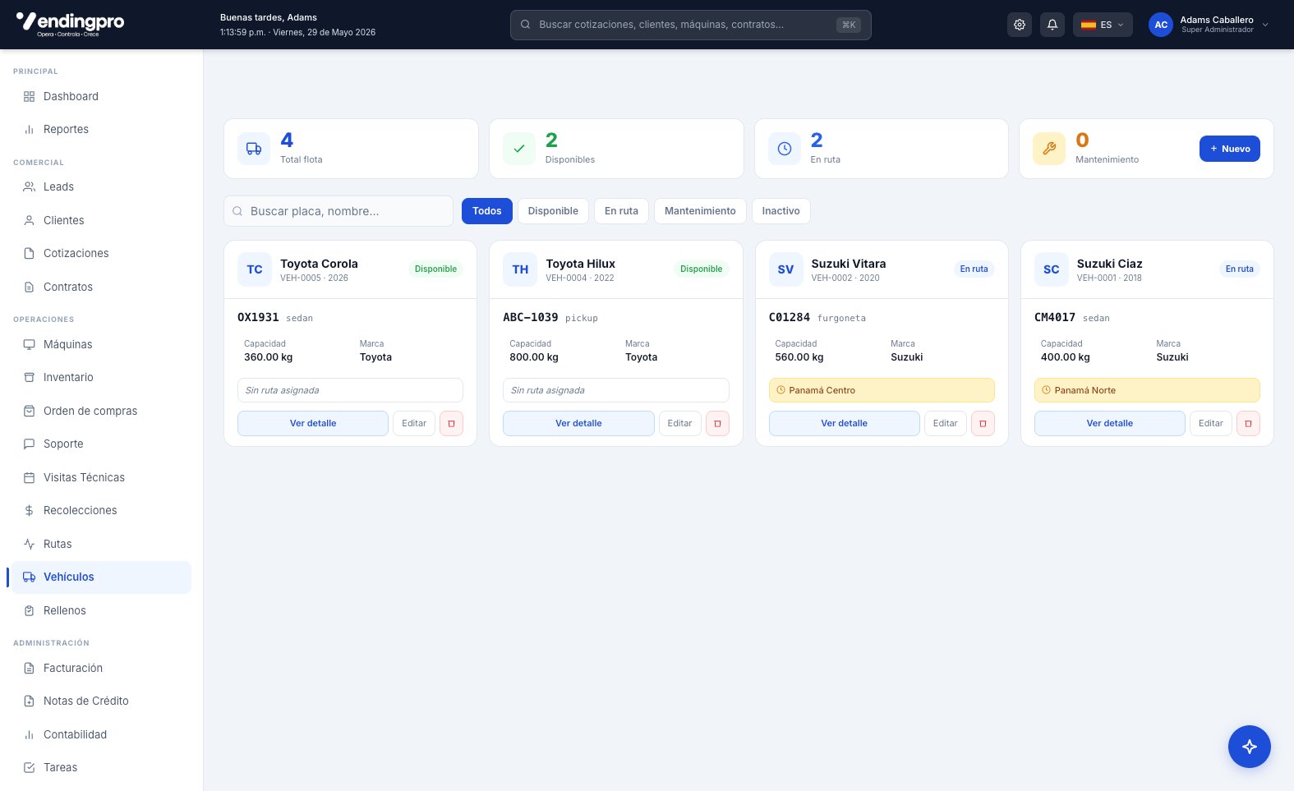Viewport: 1294px width, 791px height.
Task: Delete Toyota Hilux vehicle via trash icon
Action: click(717, 423)
